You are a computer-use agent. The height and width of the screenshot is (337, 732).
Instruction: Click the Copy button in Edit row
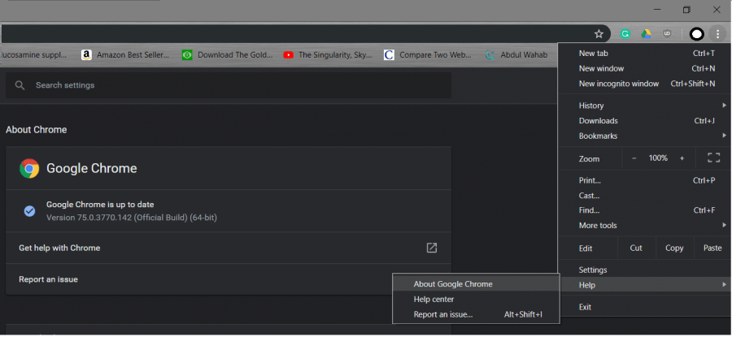(x=674, y=248)
